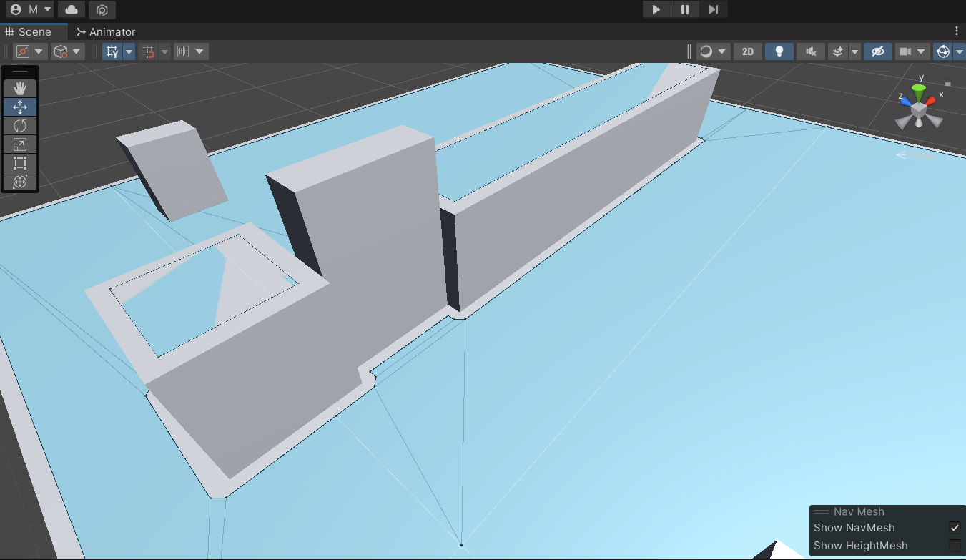Screen dimensions: 966x560
Task: Click tools overlay drag handle
Action: pyautogui.click(x=20, y=72)
